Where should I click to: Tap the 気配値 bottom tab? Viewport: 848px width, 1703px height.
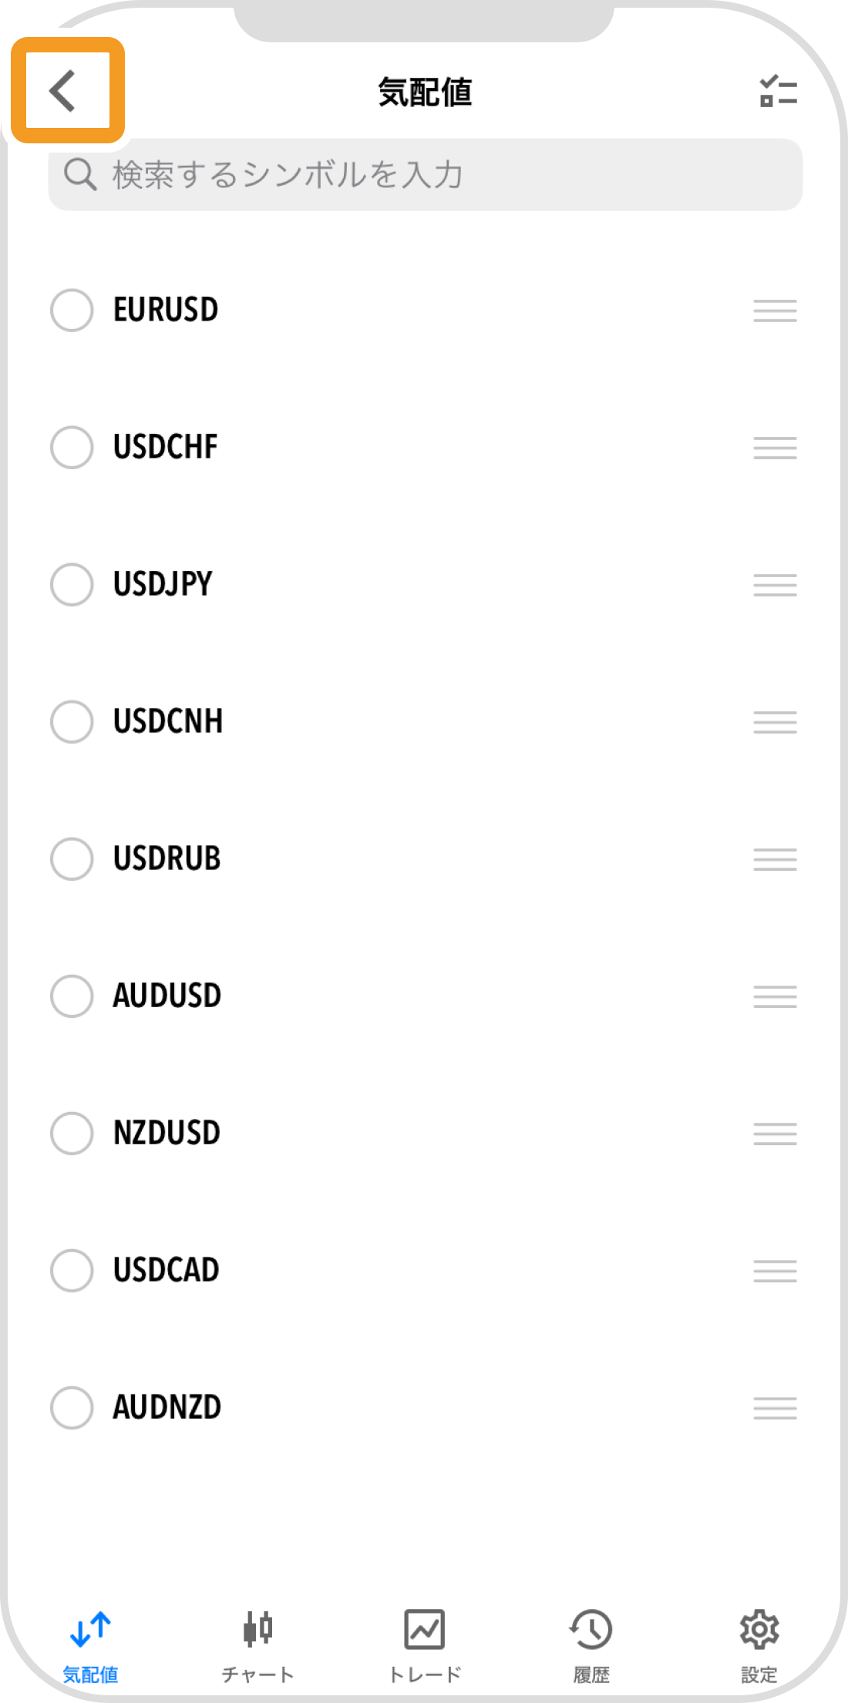90,1646
